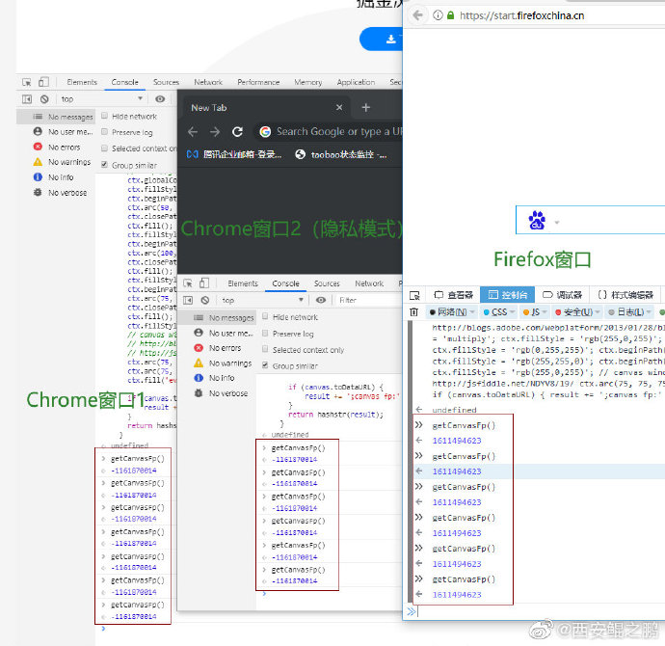Open Network tab in Chrome window 2
The image size is (665, 646).
pos(369,283)
